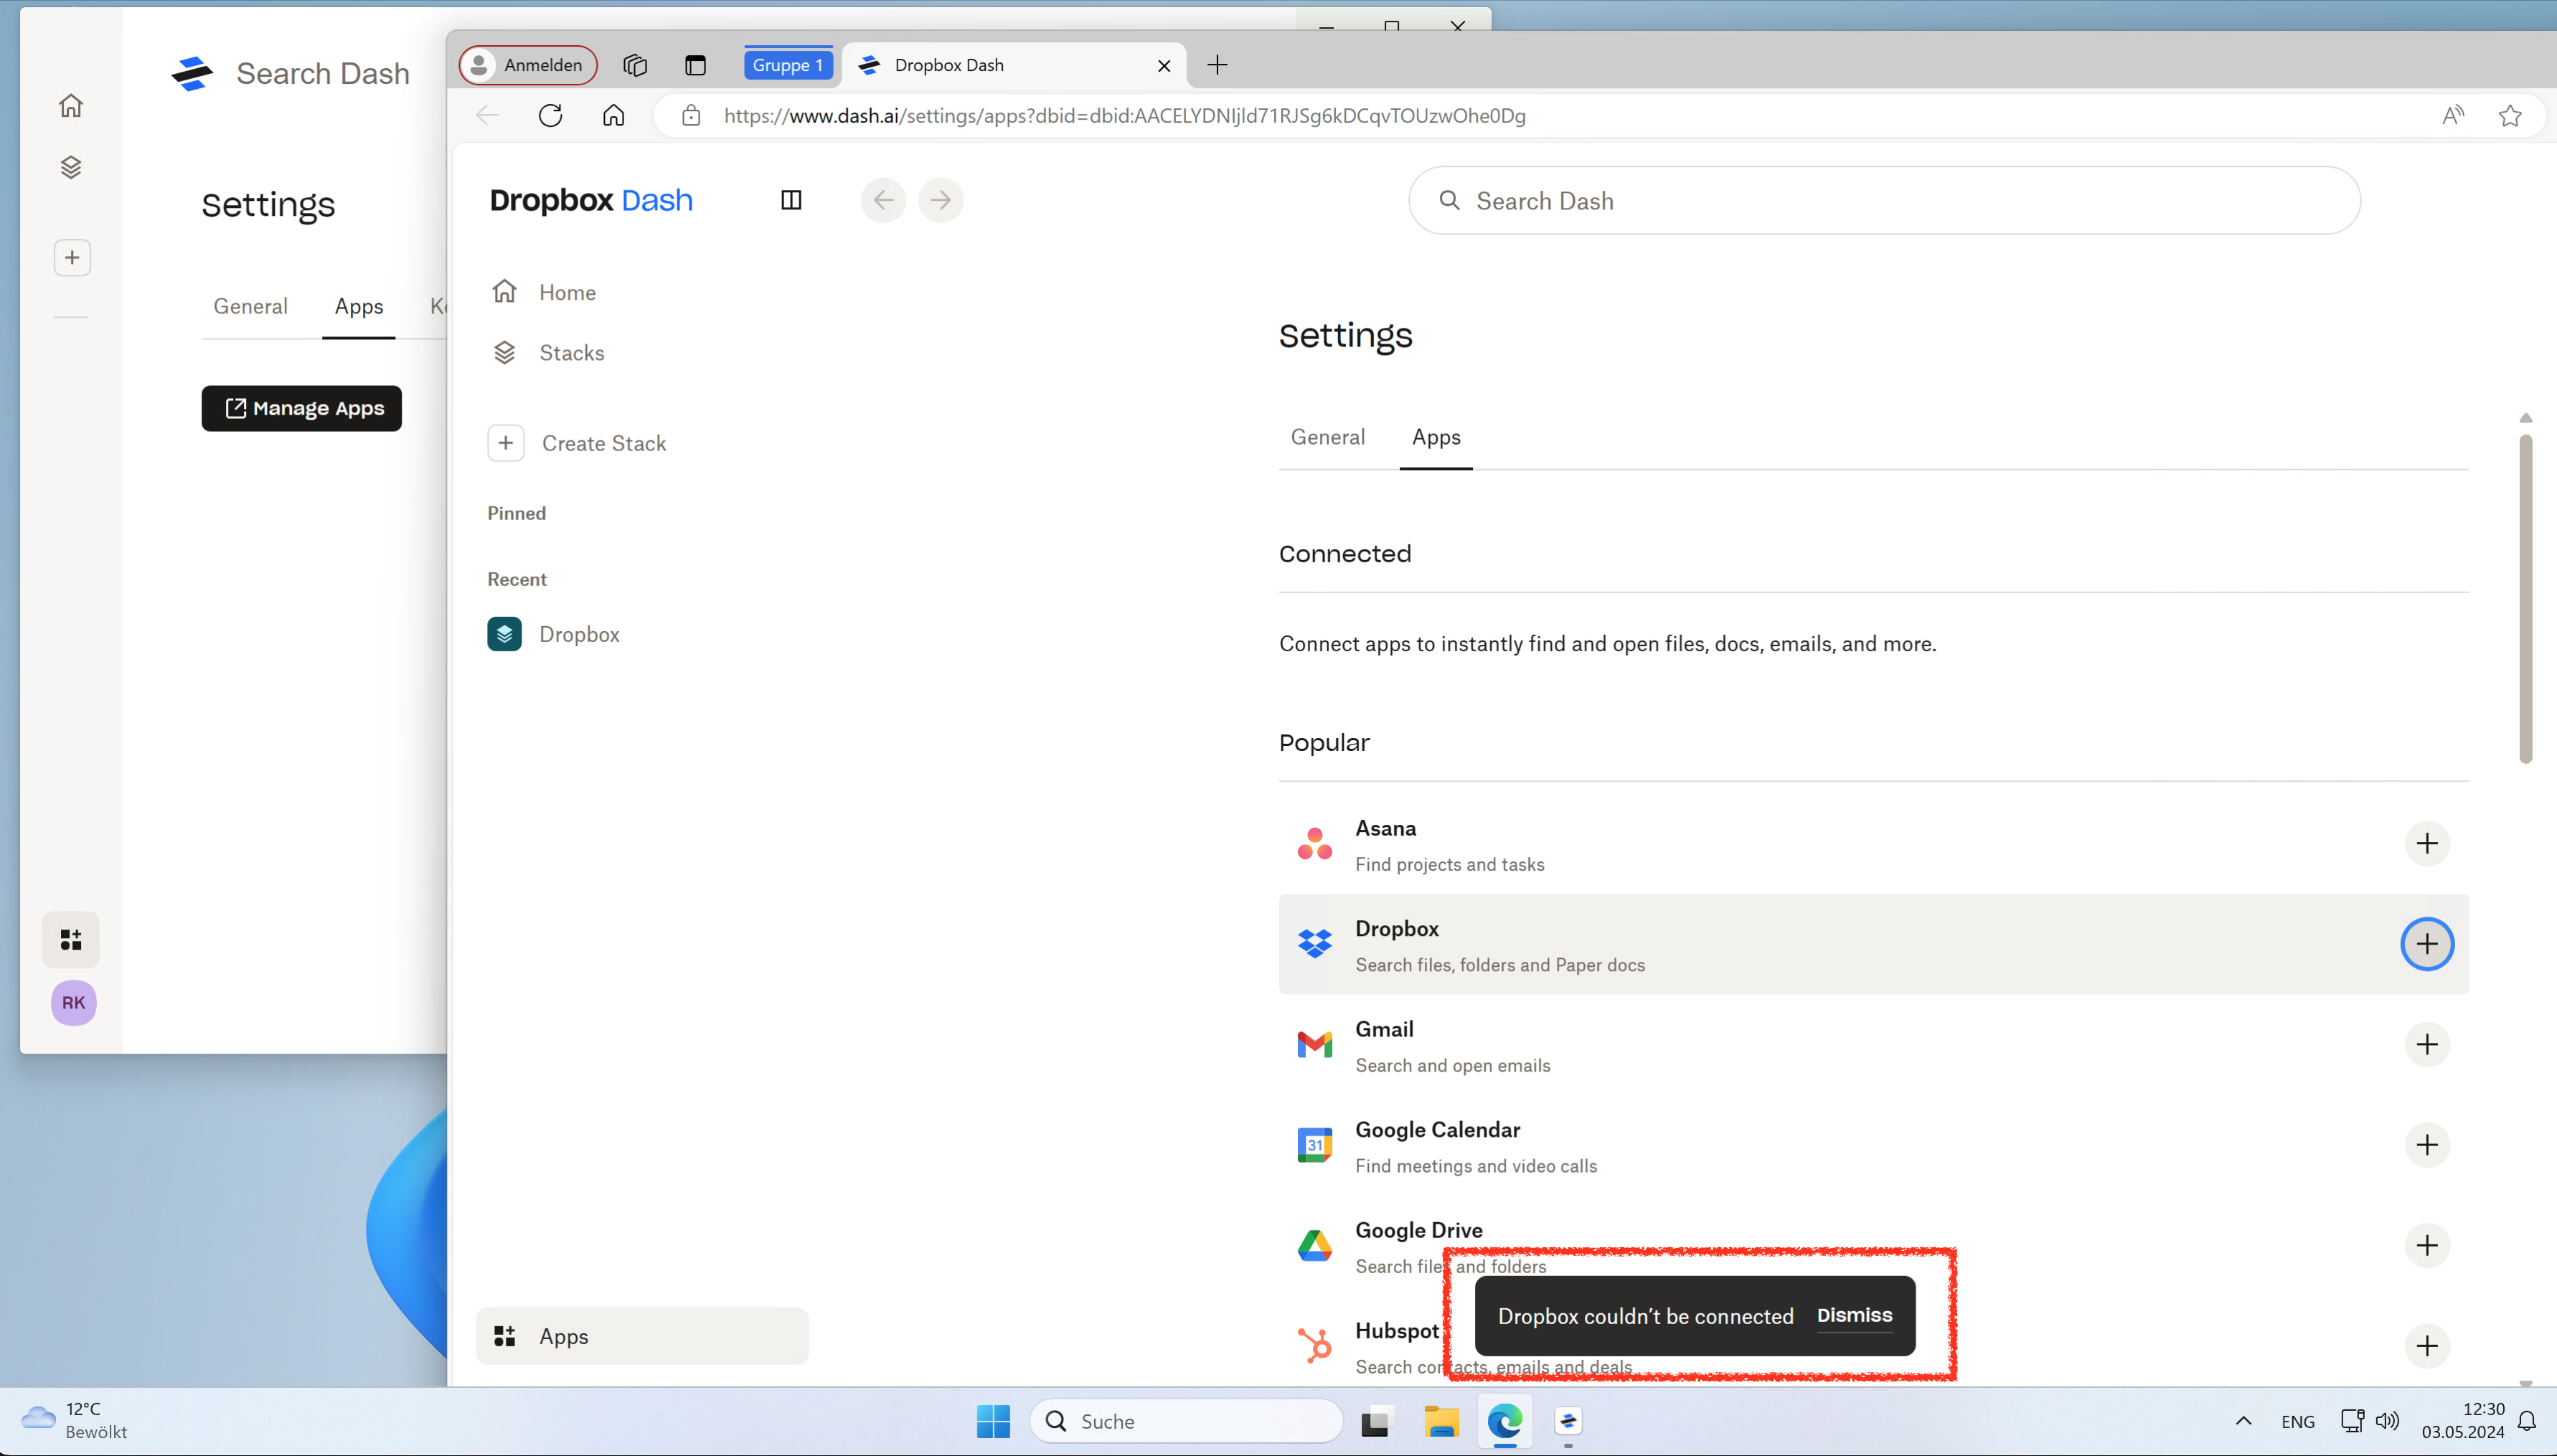This screenshot has width=2557, height=1456.
Task: Open Microsoft Edge from taskbar
Action: click(x=1505, y=1421)
